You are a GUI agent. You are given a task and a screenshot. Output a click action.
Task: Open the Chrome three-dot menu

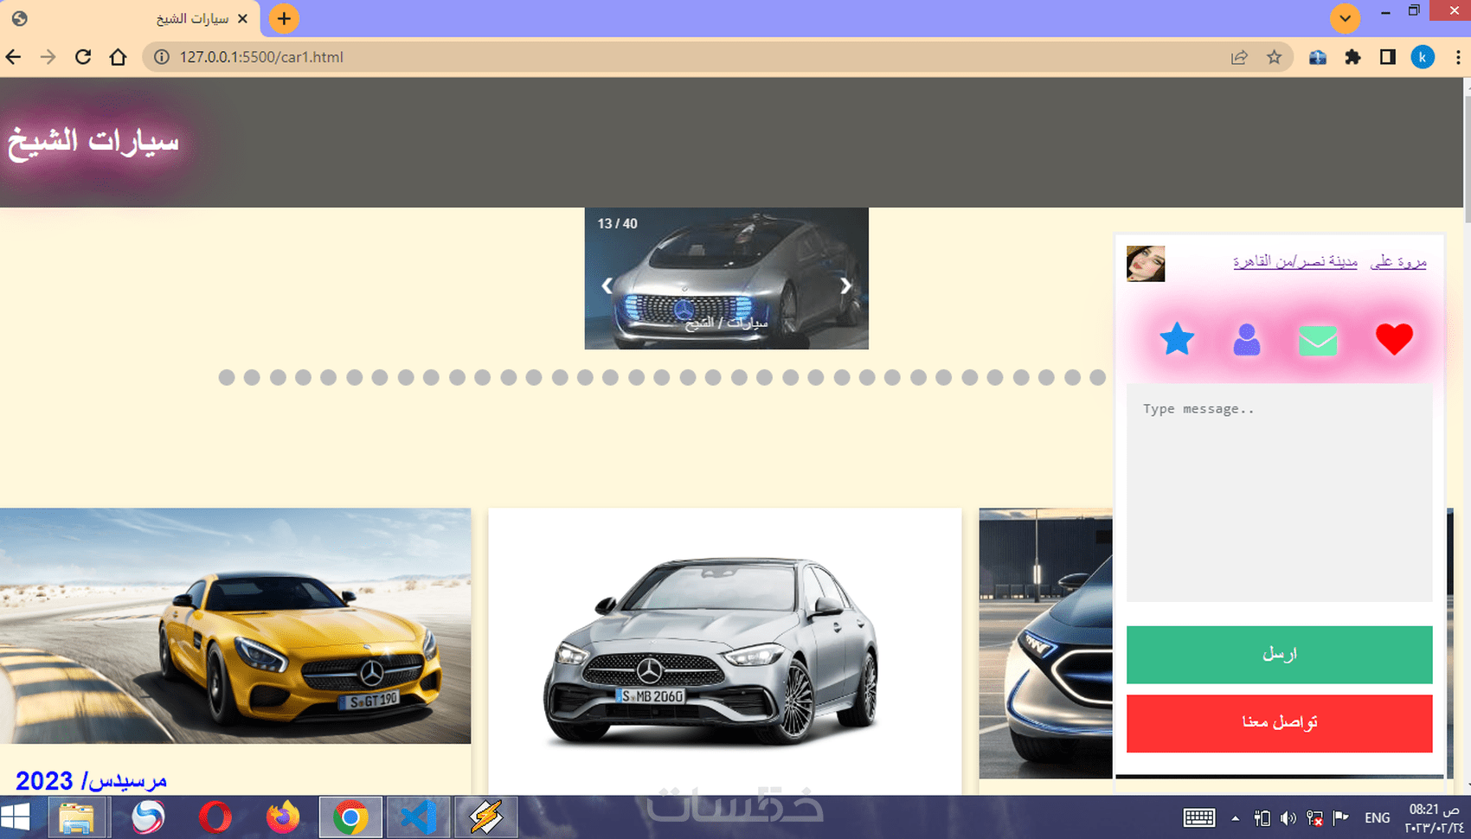pyautogui.click(x=1458, y=57)
